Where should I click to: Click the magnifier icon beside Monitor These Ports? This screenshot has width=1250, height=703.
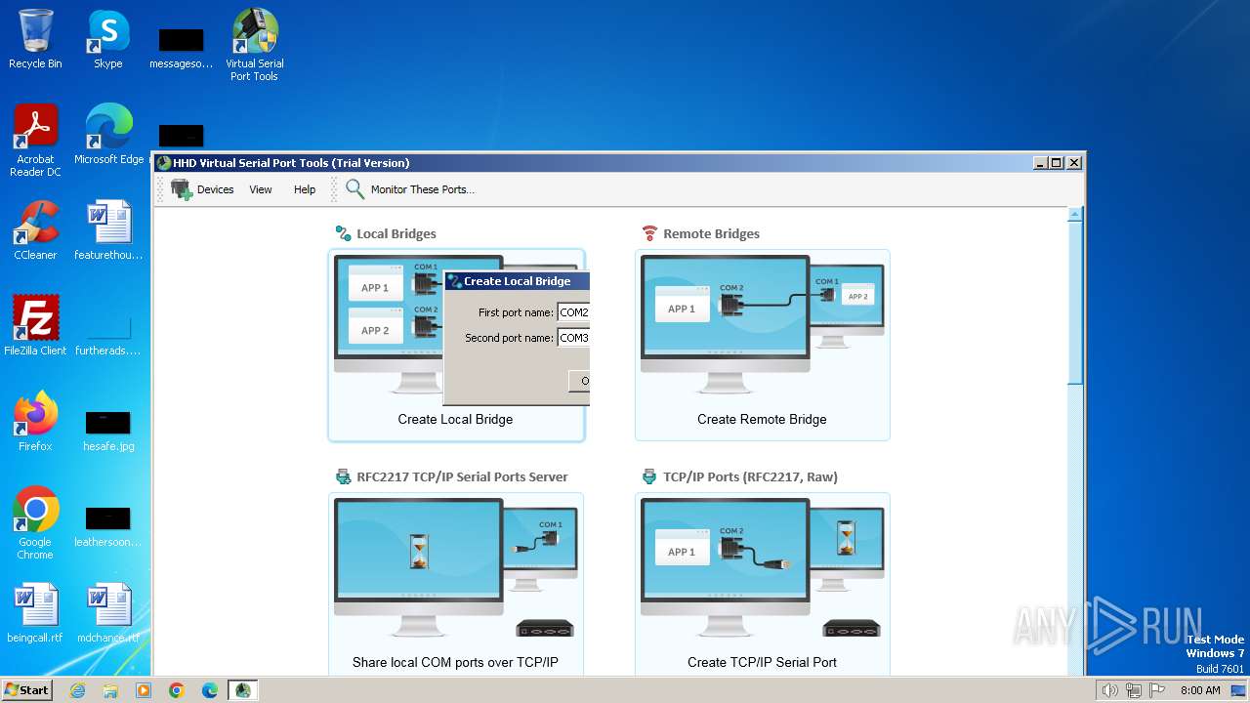[x=354, y=189]
